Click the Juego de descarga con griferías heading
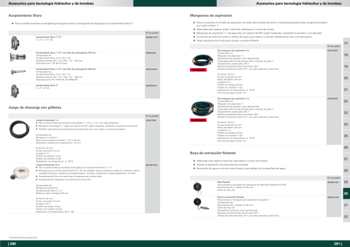Image resolution: width=350 pixels, height=247 pixels. point(34,107)
